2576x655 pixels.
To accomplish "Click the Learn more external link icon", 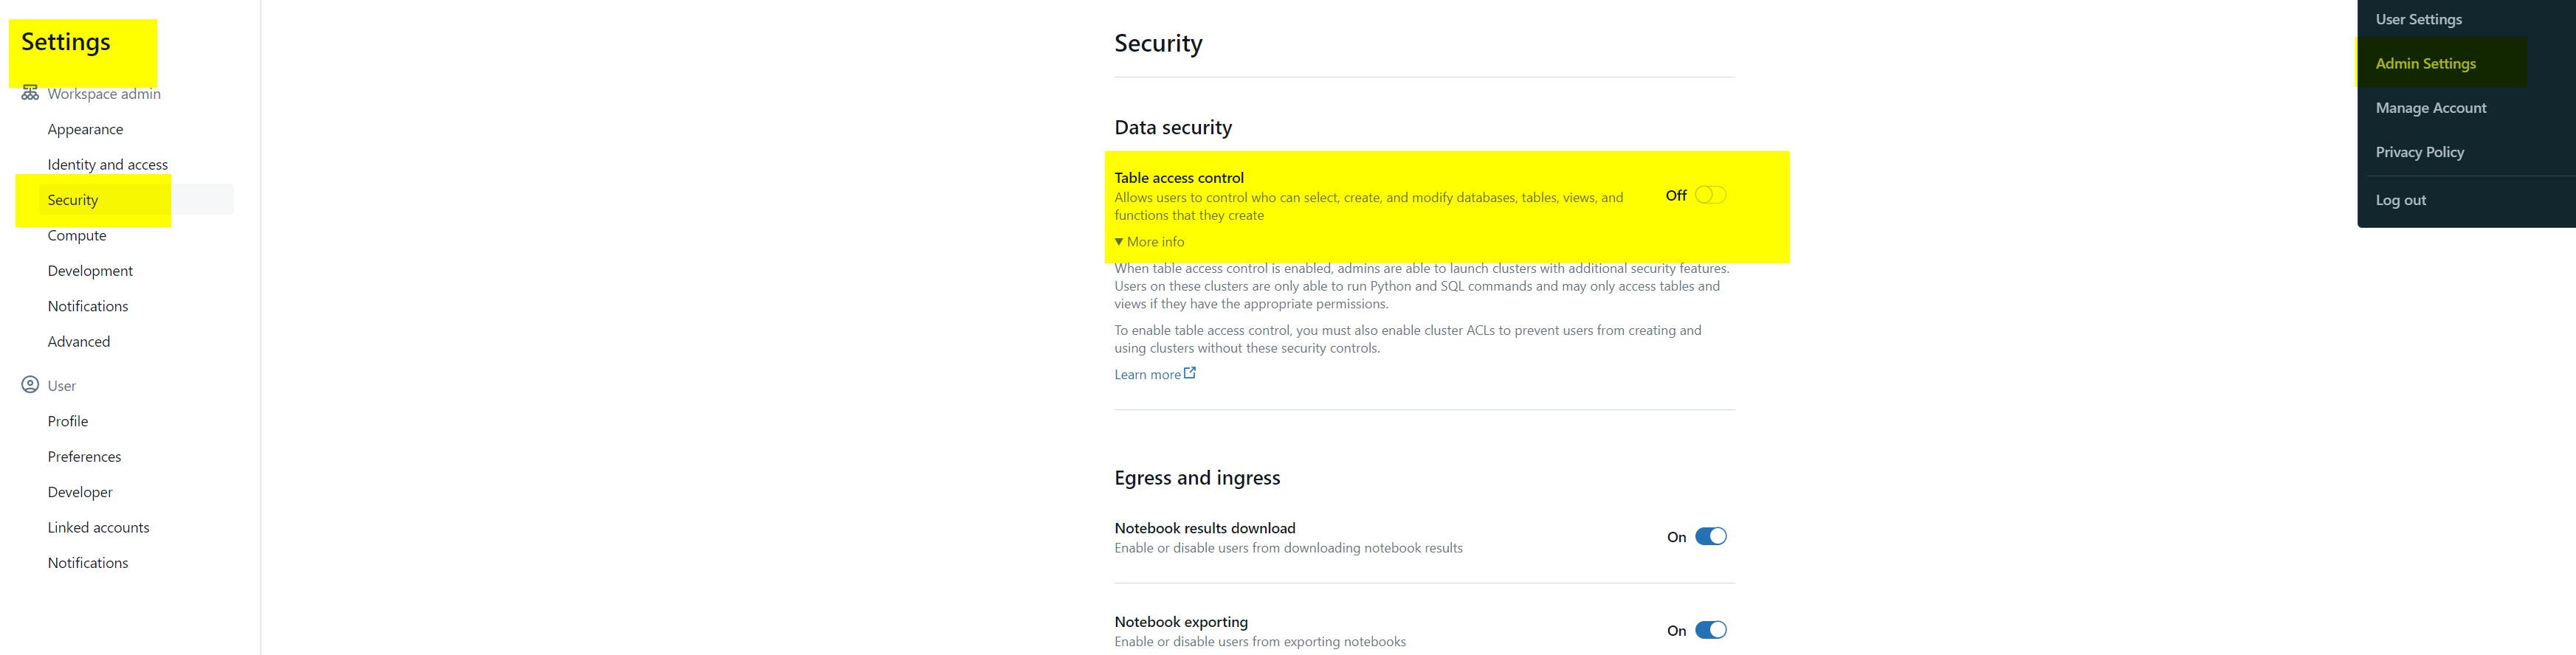I will coord(1190,373).
